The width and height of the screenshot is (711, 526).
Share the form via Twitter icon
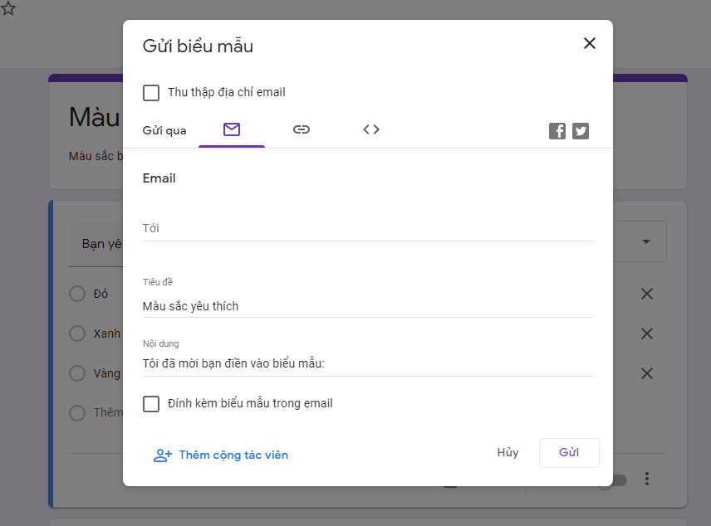[x=581, y=131]
